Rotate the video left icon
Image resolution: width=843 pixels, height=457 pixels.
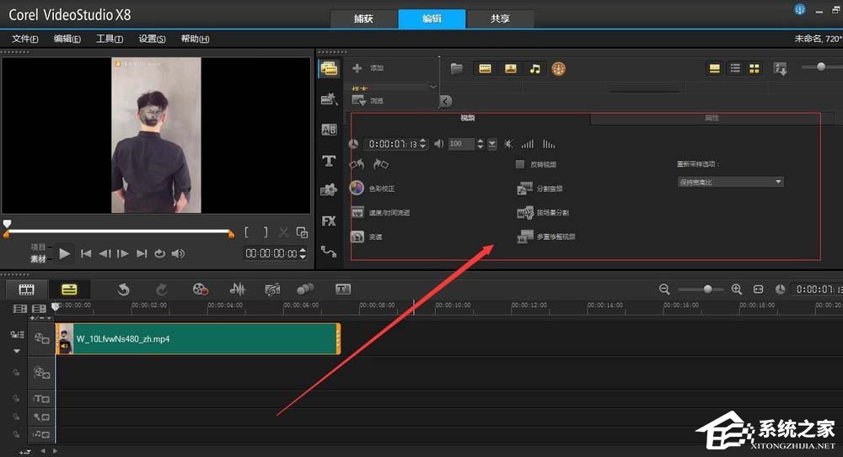(x=357, y=164)
